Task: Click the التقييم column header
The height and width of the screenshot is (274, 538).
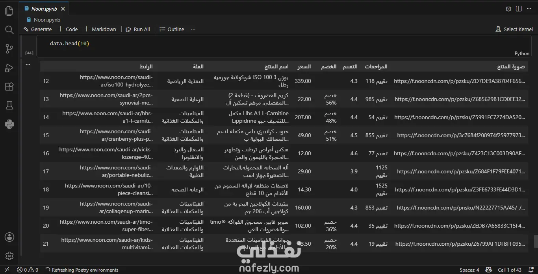Action: pyautogui.click(x=350, y=66)
